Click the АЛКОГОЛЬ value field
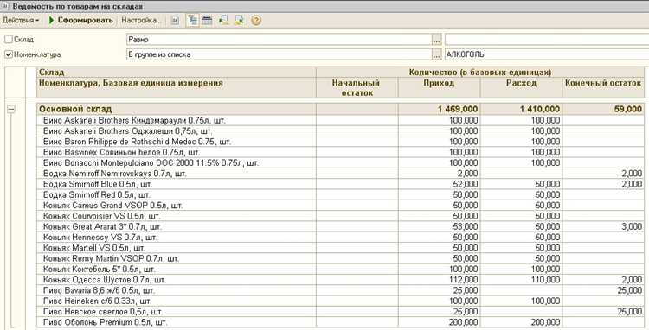The image size is (649, 330). point(547,54)
